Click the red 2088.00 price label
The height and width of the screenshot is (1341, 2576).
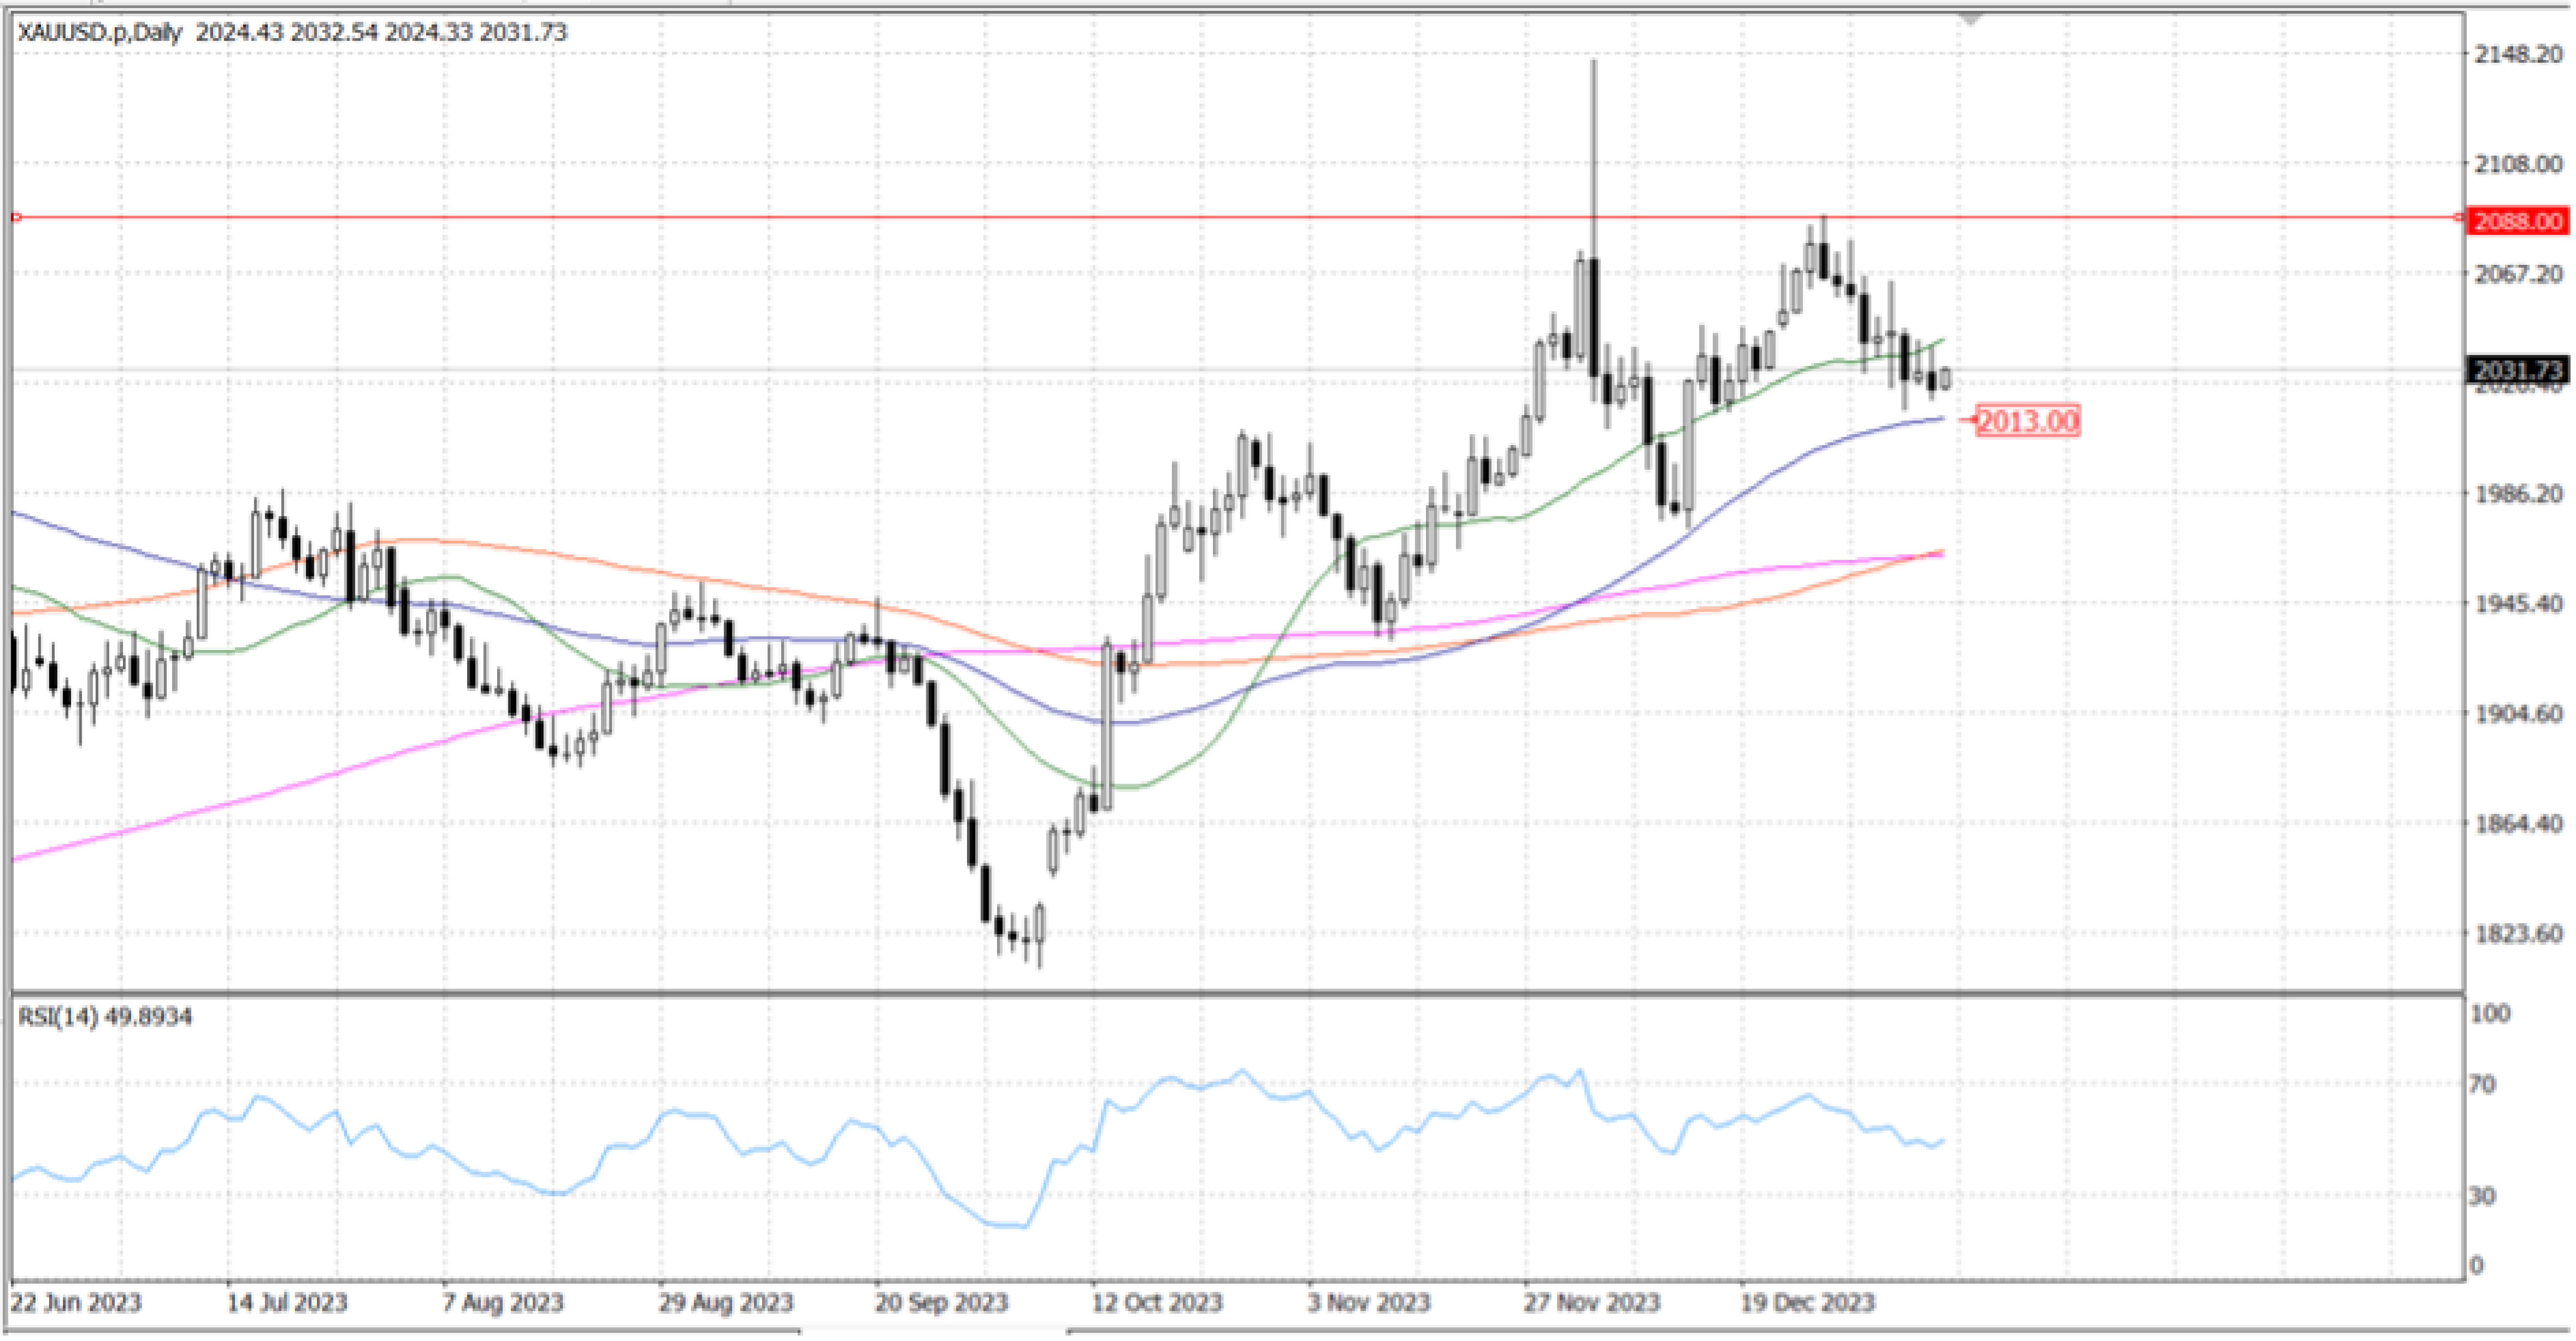pyautogui.click(x=2517, y=221)
